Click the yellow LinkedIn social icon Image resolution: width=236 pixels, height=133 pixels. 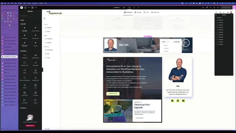(178, 101)
